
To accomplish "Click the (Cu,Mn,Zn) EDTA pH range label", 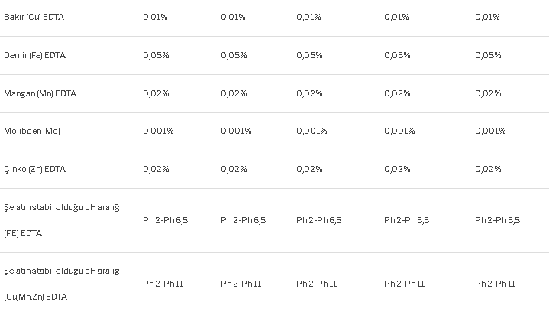I will click(63, 284).
